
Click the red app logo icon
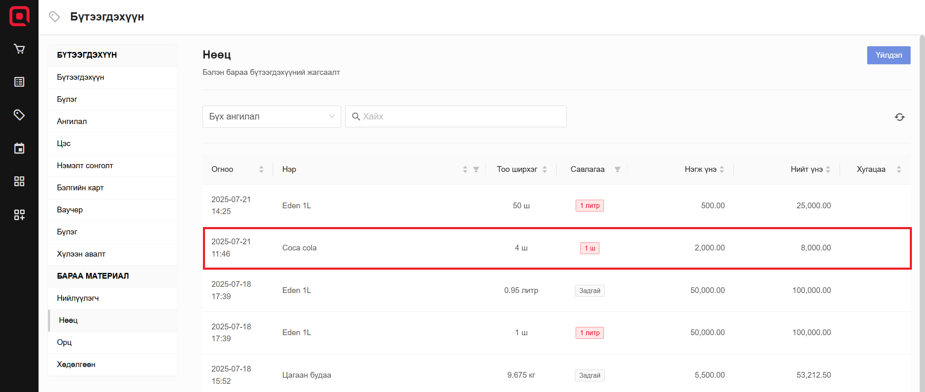[19, 16]
